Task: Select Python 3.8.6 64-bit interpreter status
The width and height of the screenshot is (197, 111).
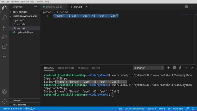Action: [12, 109]
